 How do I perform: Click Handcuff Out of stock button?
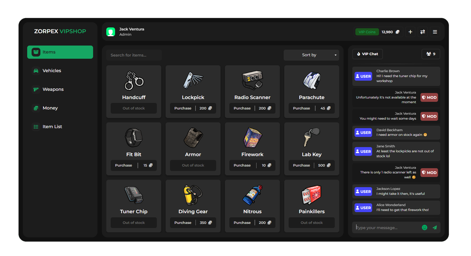tap(134, 108)
